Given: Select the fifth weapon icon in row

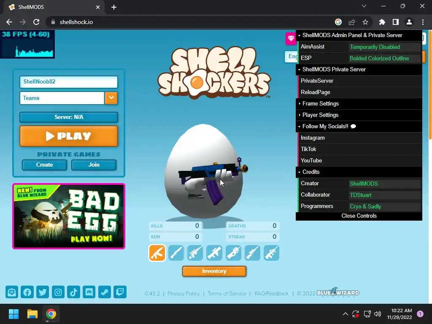Looking at the screenshot, I should tap(233, 253).
